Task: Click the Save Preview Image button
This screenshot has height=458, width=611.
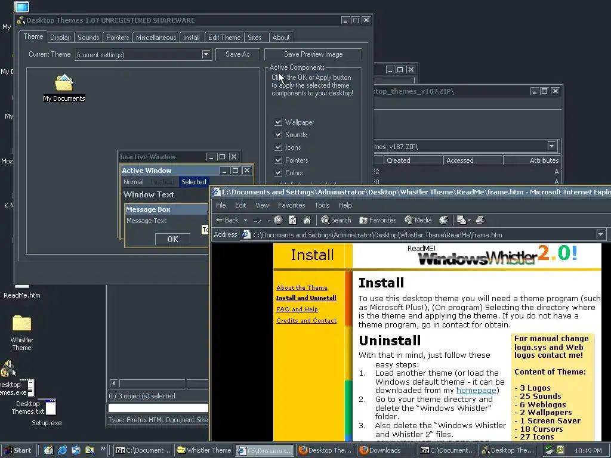Action: pyautogui.click(x=313, y=54)
